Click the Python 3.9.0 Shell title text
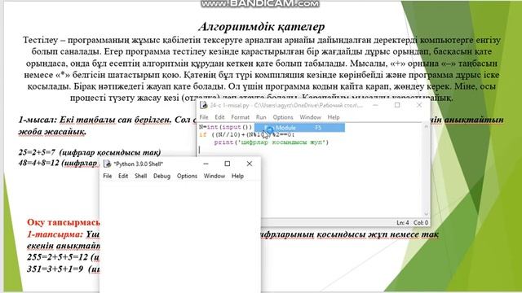This screenshot has width=522, height=293. click(x=138, y=164)
